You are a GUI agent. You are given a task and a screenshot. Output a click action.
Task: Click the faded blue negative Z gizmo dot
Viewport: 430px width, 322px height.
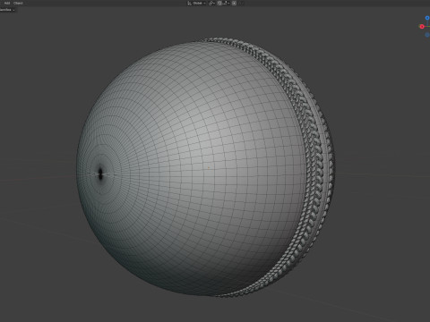click(x=427, y=35)
